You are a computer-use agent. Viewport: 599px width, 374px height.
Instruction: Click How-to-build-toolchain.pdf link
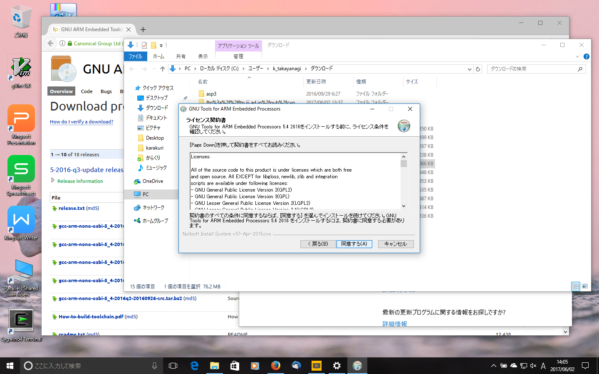coord(91,317)
